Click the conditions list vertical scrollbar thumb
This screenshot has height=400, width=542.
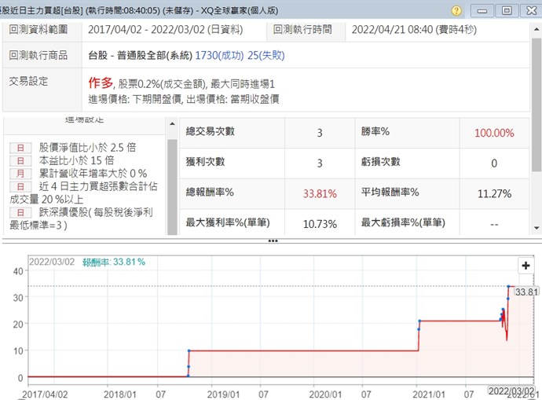pyautogui.click(x=172, y=185)
